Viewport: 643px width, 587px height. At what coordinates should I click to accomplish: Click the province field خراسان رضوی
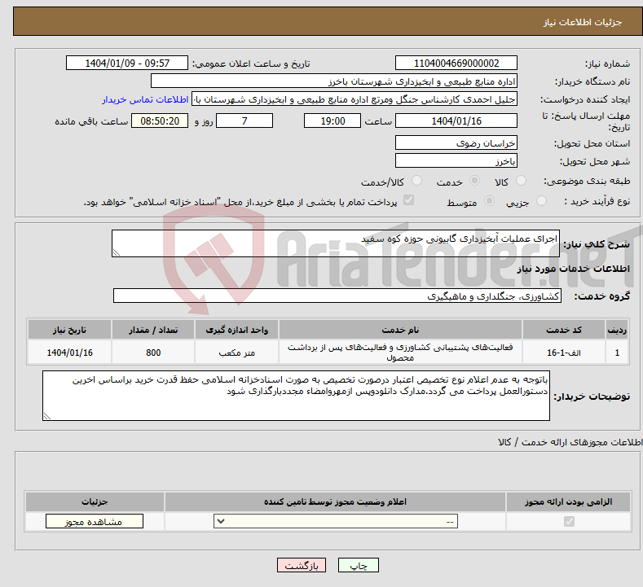[456, 143]
